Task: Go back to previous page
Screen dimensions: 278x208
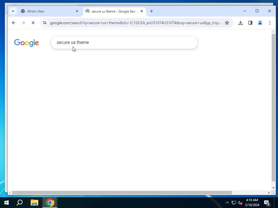Action: (x=14, y=23)
